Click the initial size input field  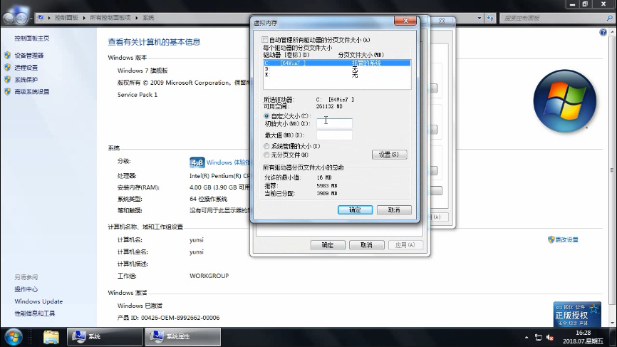pyautogui.click(x=334, y=123)
